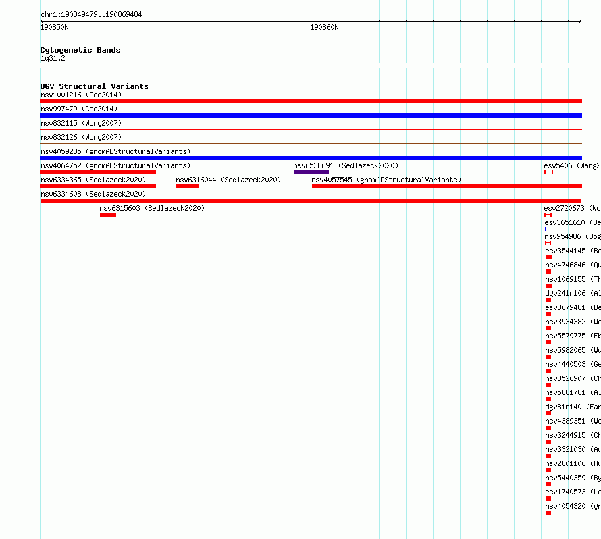Click the nsv5881781 variant label
This screenshot has height=539, width=601.
click(573, 392)
